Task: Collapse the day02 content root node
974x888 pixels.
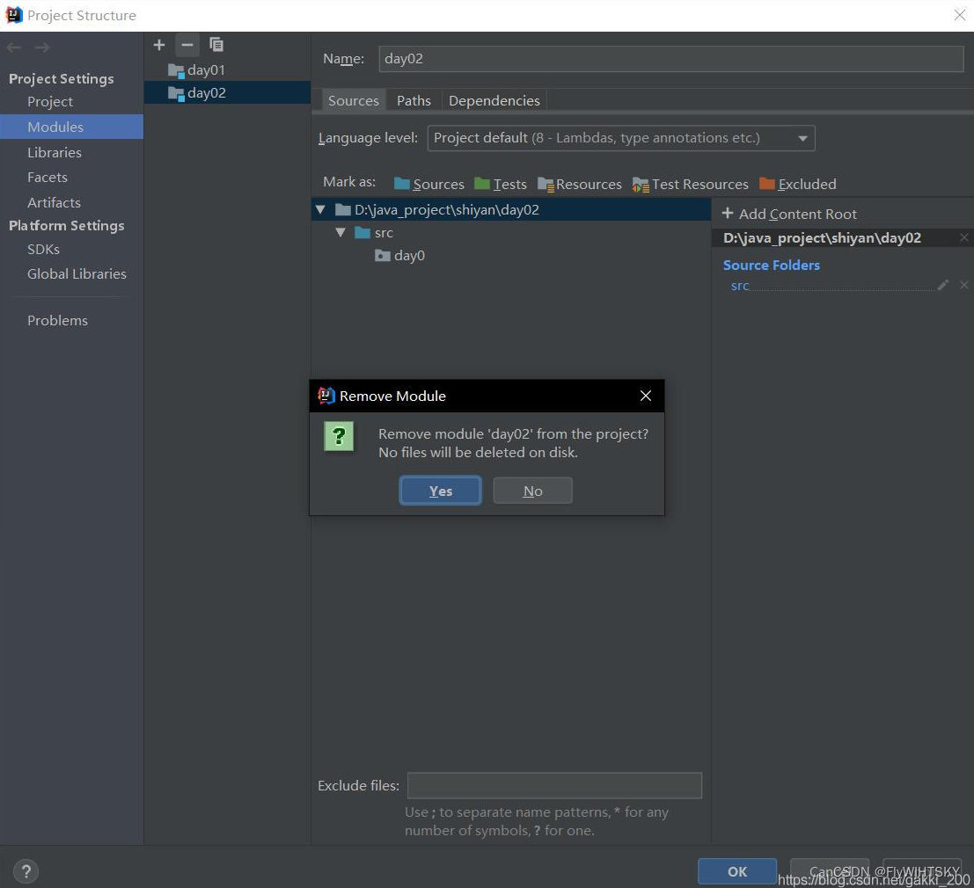Action: 320,209
